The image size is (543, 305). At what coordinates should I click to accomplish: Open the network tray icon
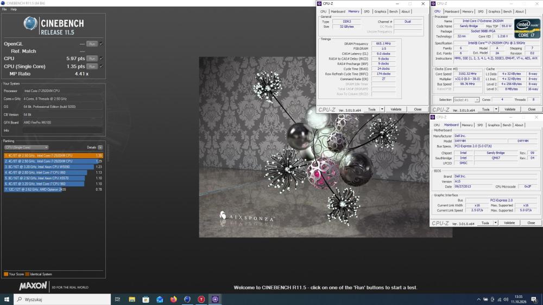pyautogui.click(x=499, y=300)
